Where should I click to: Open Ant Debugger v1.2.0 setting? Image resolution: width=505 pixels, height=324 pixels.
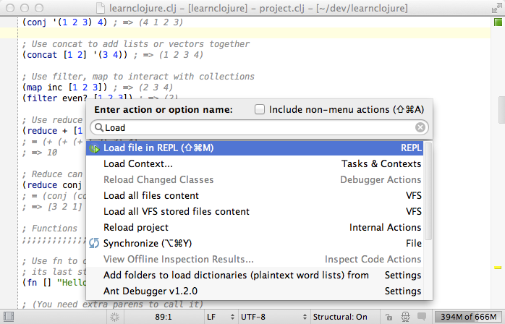(x=255, y=291)
